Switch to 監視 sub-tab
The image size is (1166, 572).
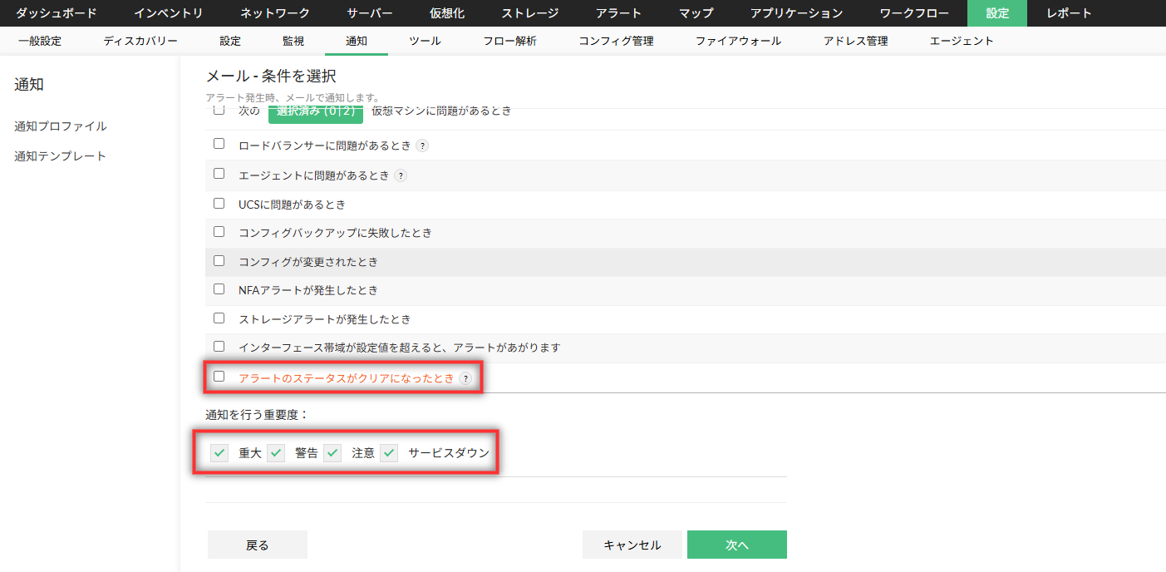click(293, 41)
